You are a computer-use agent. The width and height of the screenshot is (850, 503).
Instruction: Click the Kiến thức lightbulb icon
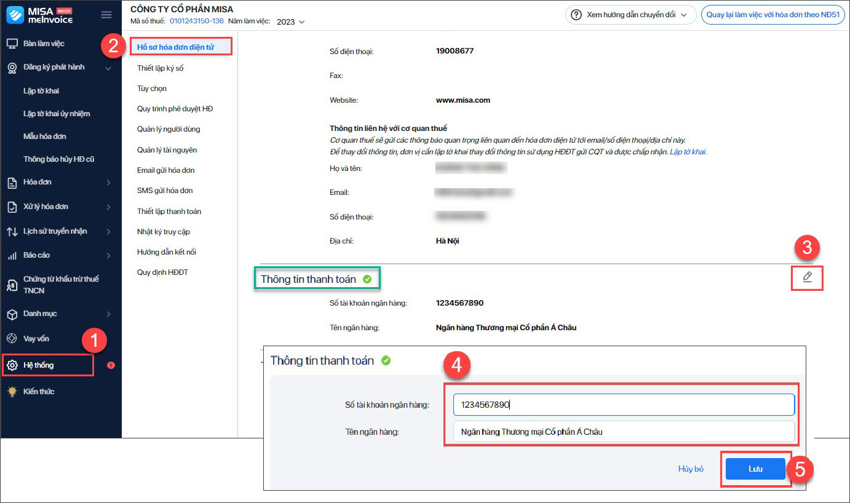12,392
